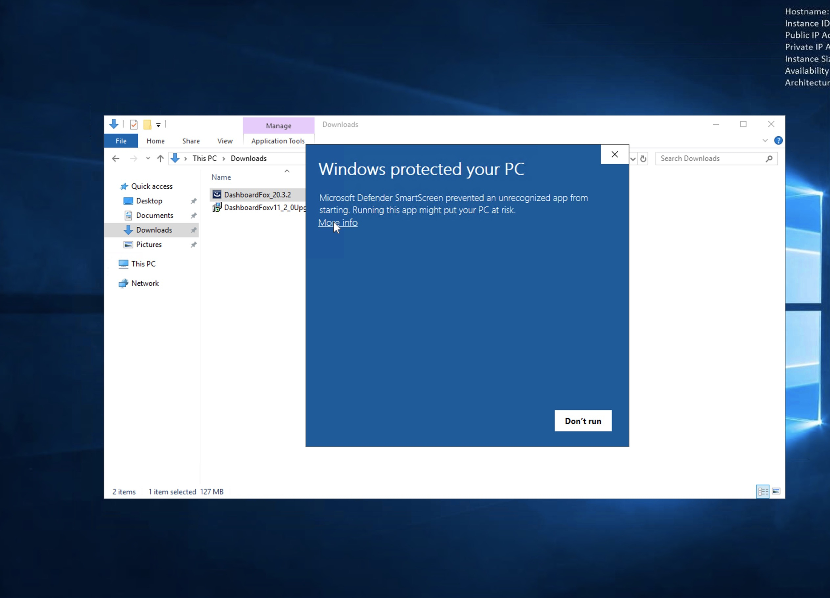Click the pin icon next to Desktop
The image size is (830, 598).
coord(194,201)
